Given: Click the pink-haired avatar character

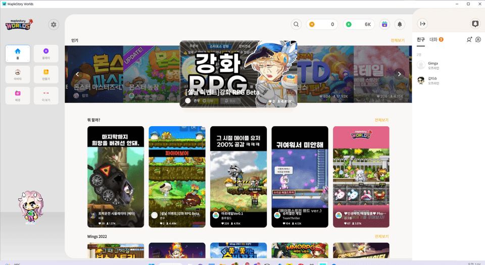Looking at the screenshot, I should [31, 207].
